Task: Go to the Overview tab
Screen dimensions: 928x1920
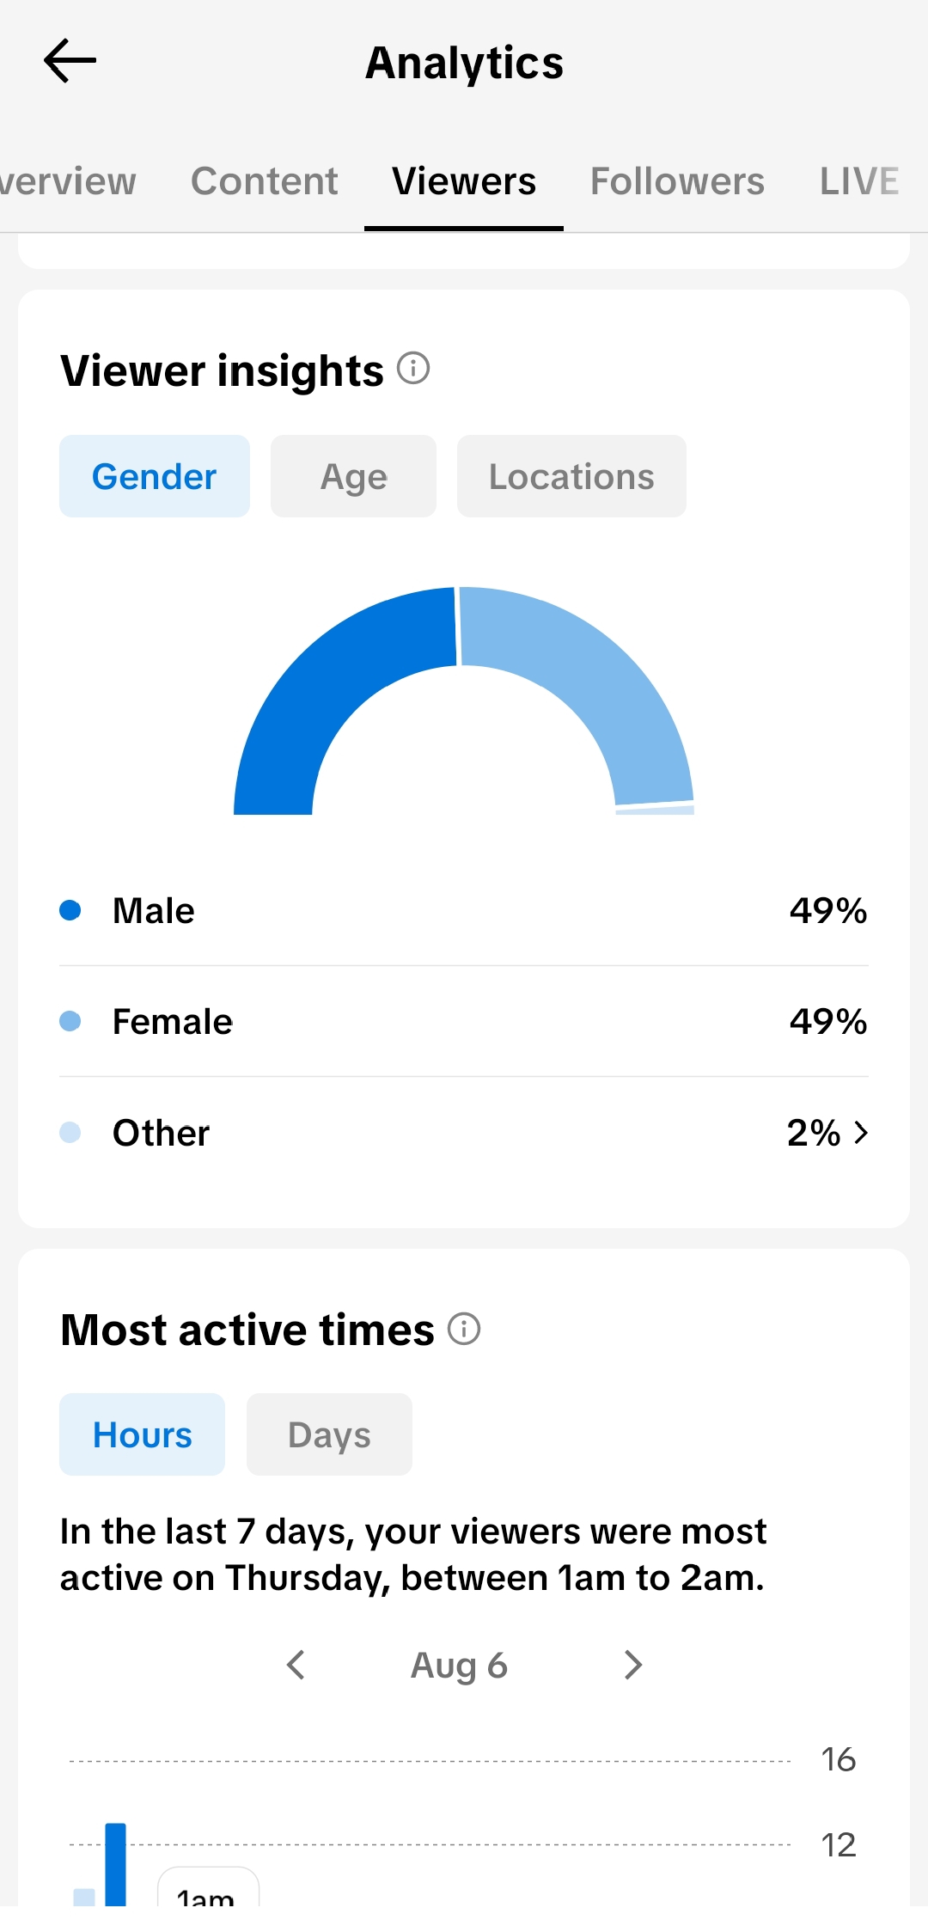Action: point(68,181)
